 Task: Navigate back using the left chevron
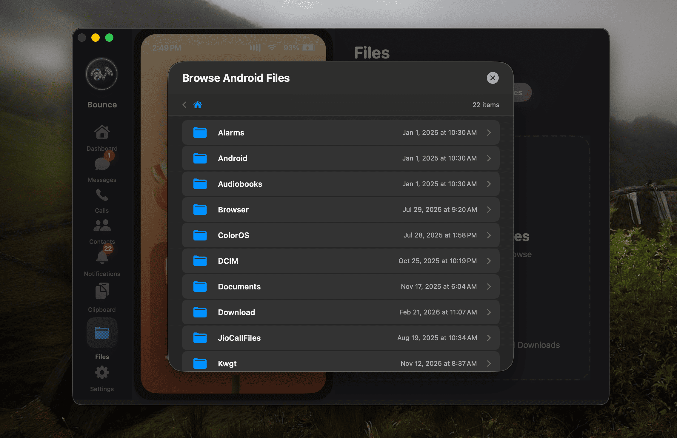[184, 105]
